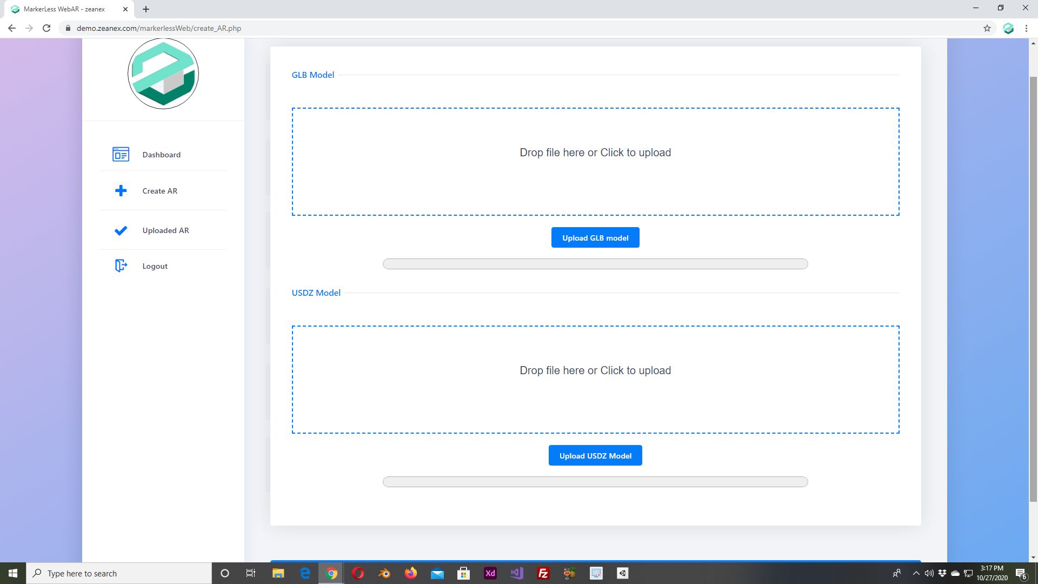1038x584 pixels.
Task: Open Adobe XD from taskbar
Action: pos(490,573)
